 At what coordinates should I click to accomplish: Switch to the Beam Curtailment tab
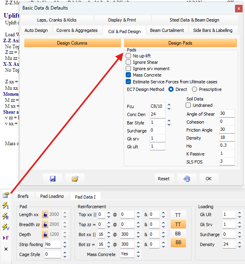point(167,30)
